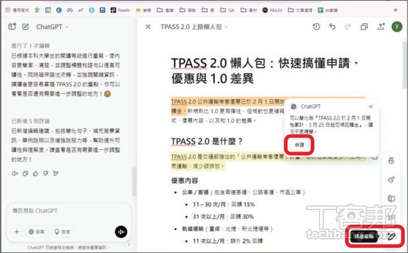Click the 進行了 1 次編輯 status line

[x=31, y=46]
